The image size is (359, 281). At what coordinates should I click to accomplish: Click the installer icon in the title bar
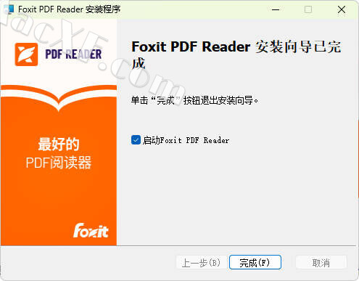click(9, 9)
